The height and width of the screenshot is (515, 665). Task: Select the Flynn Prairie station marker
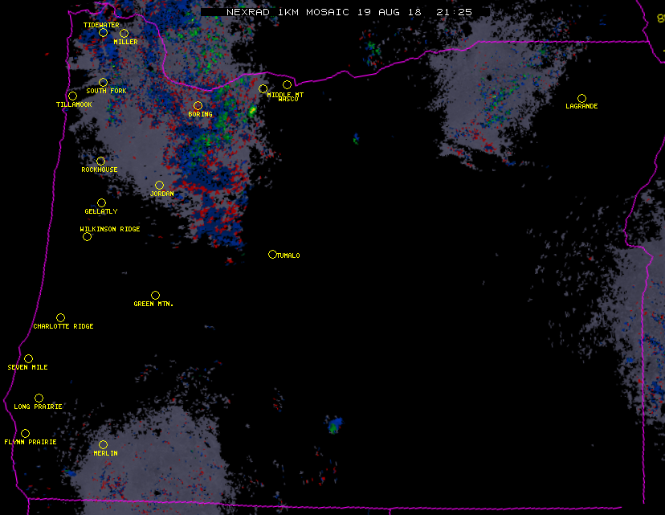point(25,434)
